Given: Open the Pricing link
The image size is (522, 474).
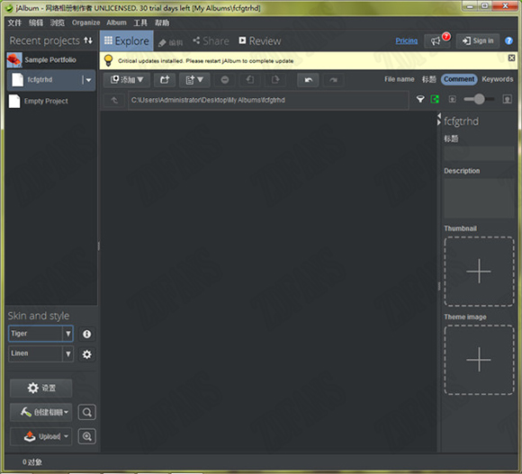Looking at the screenshot, I should coord(407,40).
